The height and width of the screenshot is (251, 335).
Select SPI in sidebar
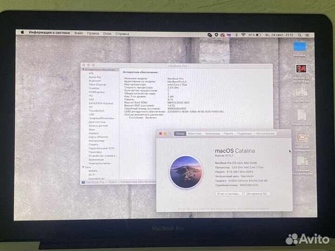coord(91,107)
